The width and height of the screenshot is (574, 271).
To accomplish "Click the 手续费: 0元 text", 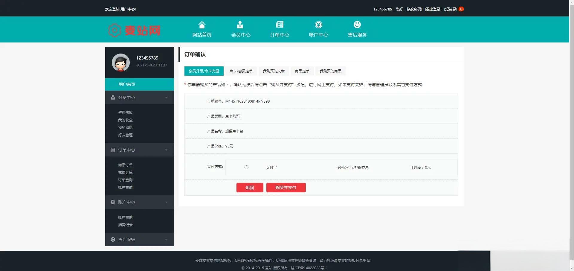I will pos(421,168).
